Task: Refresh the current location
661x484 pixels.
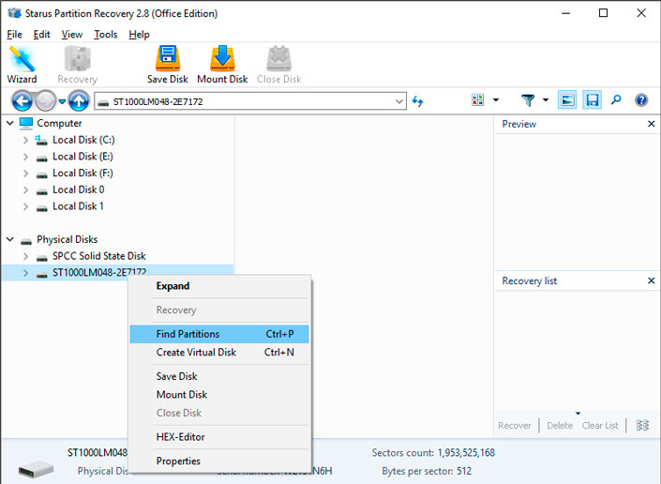Action: 417,101
